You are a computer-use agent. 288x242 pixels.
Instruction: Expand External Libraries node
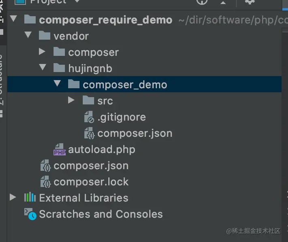click(13, 198)
